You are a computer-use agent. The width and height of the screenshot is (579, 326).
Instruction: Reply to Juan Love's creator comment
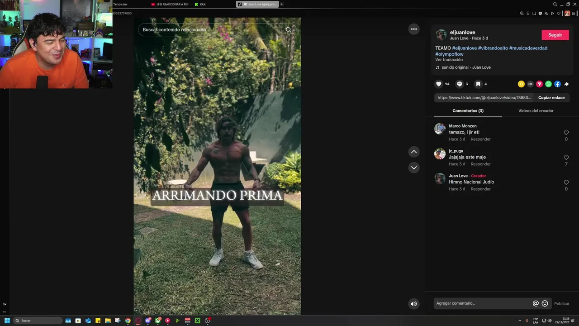click(480, 189)
